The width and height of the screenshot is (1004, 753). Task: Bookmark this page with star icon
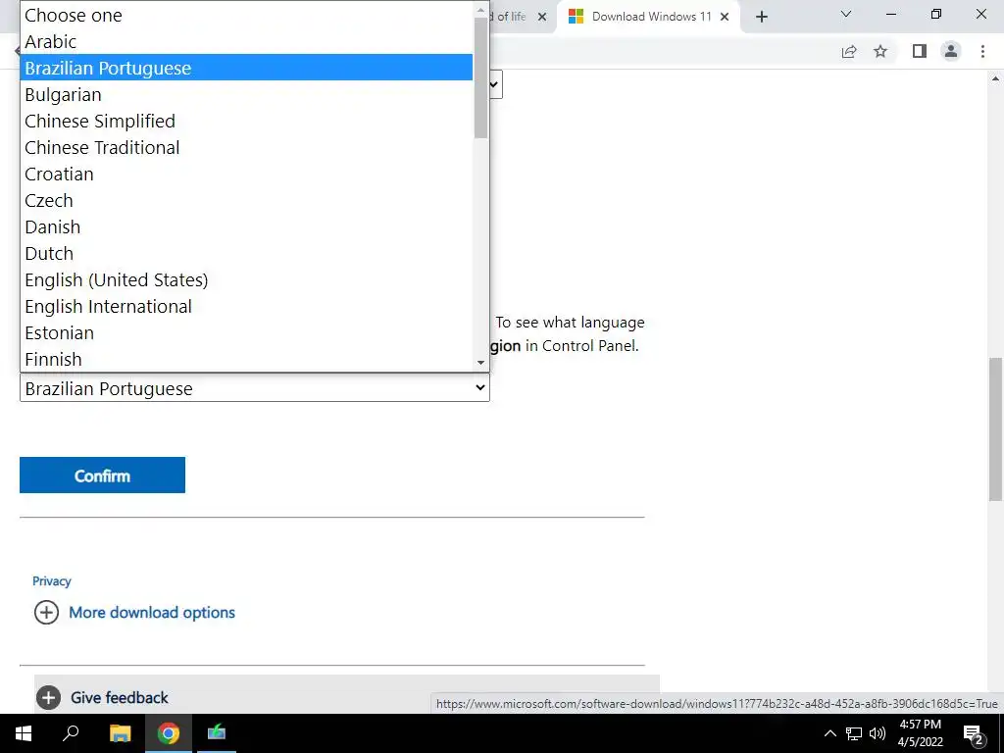tap(880, 51)
